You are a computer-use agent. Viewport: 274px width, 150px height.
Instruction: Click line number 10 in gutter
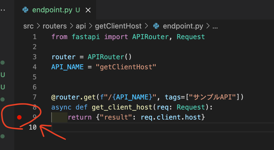(x=33, y=127)
